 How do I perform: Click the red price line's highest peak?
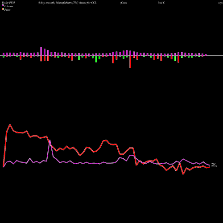(10, 125)
